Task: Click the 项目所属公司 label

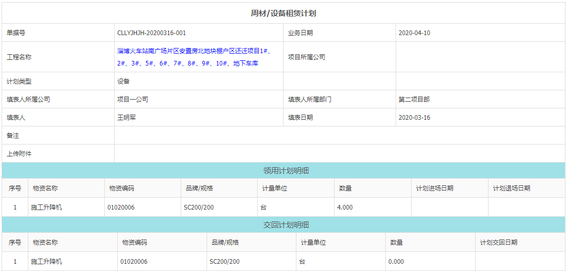Action: click(x=306, y=57)
